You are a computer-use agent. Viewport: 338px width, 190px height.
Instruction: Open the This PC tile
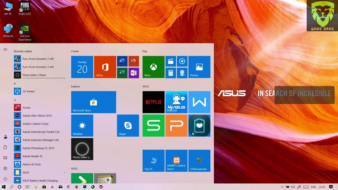tap(153, 161)
